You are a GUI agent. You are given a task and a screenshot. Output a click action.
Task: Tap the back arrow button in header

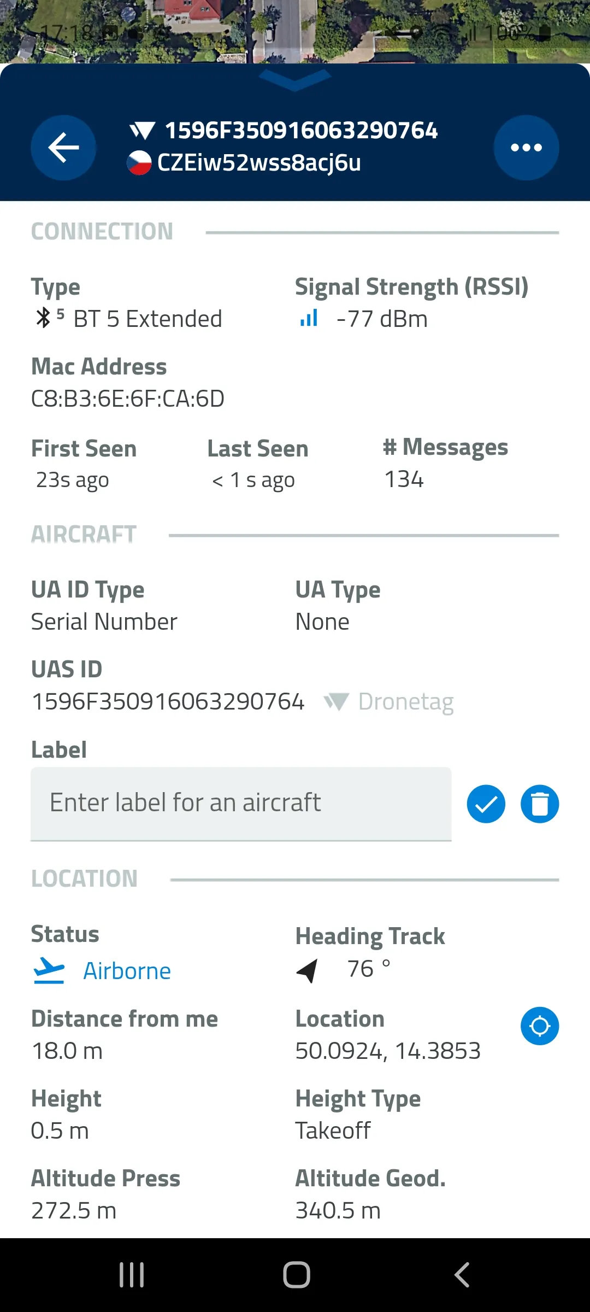coord(63,148)
